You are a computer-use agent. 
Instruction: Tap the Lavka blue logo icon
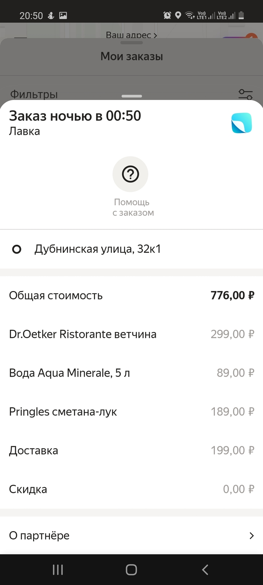click(241, 123)
